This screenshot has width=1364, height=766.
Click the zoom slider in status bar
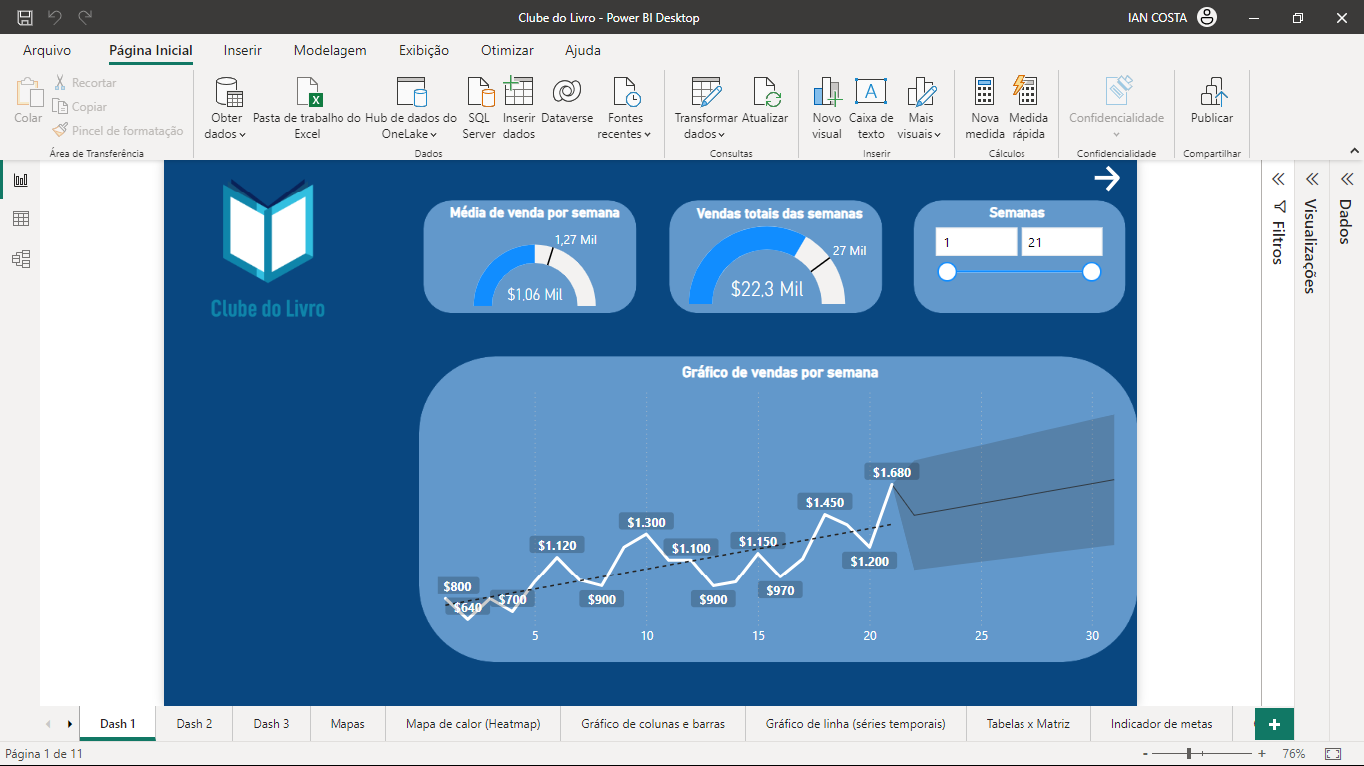(1203, 754)
